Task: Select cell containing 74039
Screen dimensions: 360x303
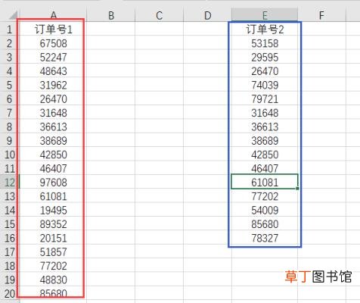Action: 265,85
